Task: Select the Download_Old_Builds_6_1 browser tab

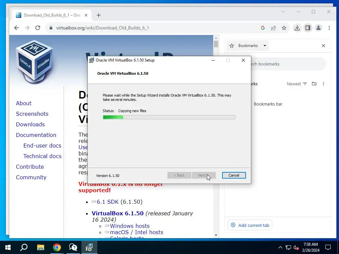Action: coord(52,15)
